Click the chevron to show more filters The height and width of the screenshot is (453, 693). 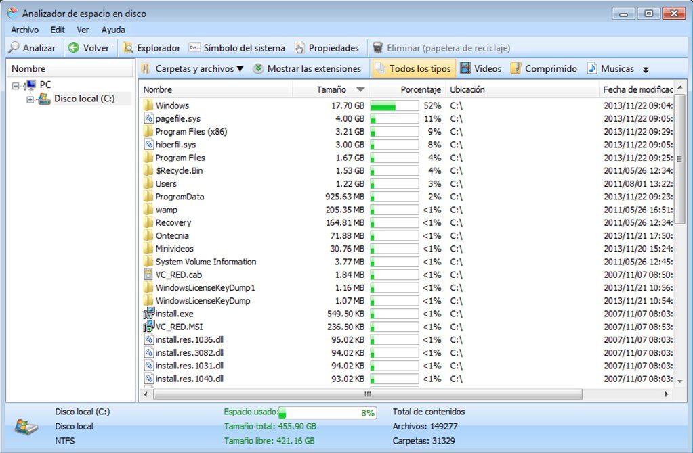pos(644,69)
